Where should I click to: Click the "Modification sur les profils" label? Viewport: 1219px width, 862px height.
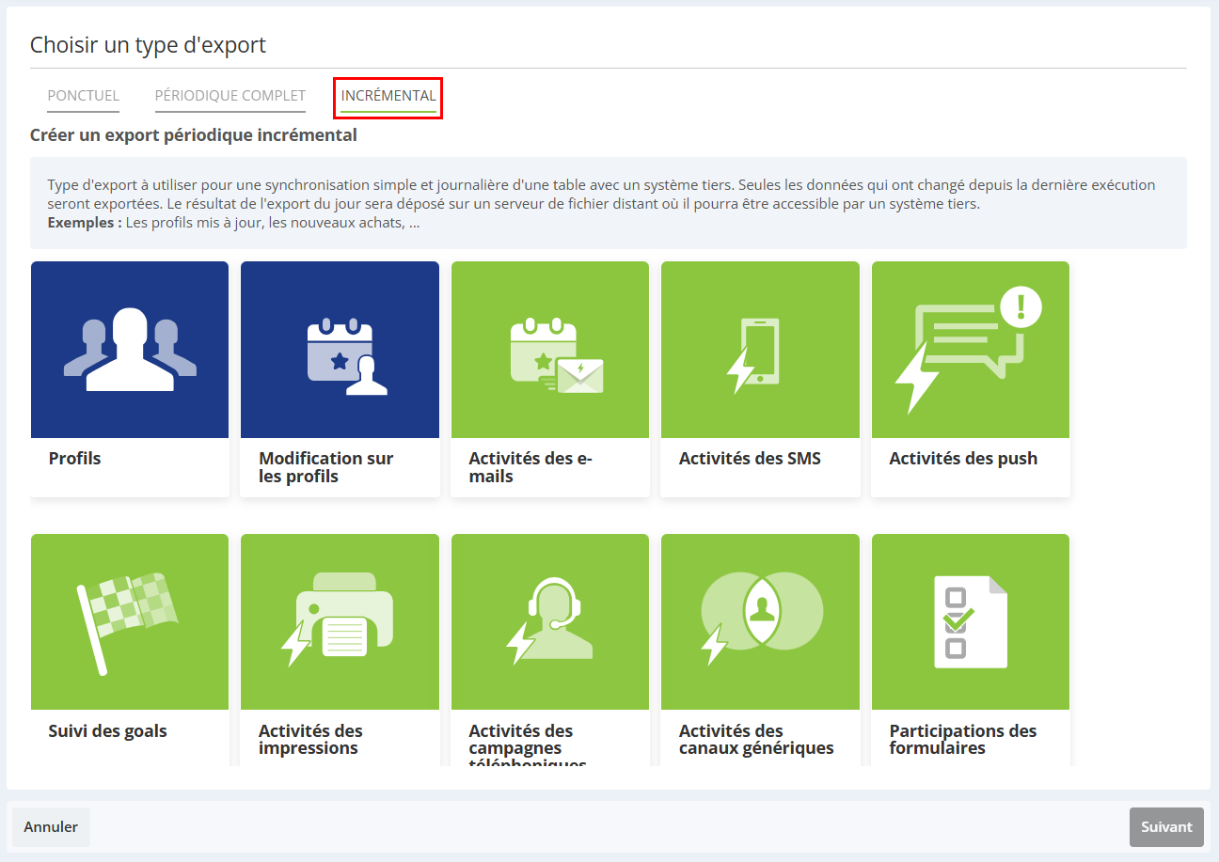pyautogui.click(x=326, y=467)
